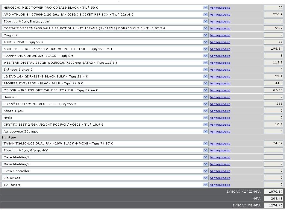Image resolution: width=285 pixels, height=210 pixels.
Task: Click the ΦΠΑ tax field showing 203.48
Action: point(273,199)
